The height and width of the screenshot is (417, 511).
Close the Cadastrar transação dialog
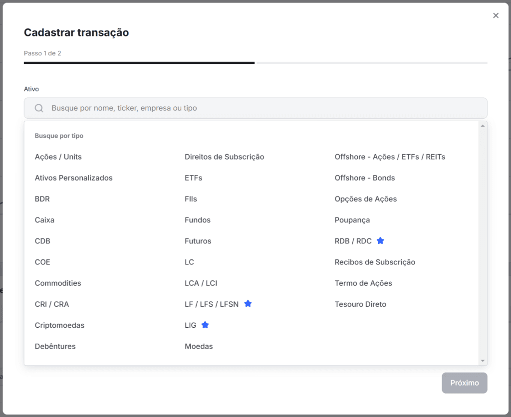coord(496,15)
